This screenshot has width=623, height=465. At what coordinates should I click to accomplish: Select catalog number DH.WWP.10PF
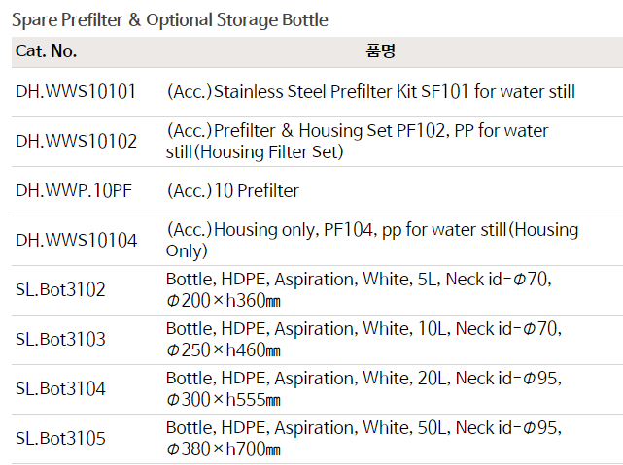[x=73, y=190]
